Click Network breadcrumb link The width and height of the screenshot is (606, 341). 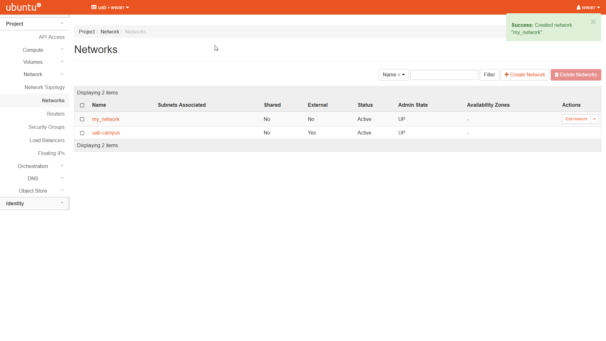click(x=110, y=32)
